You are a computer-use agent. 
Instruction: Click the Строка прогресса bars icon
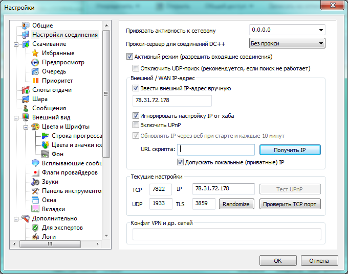click(x=45, y=136)
